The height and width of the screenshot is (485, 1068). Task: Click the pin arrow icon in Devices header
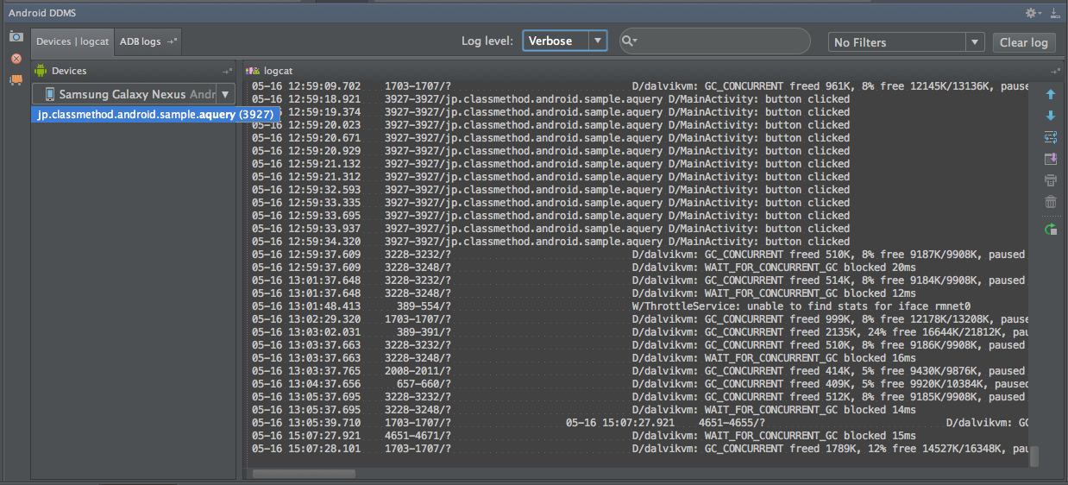(x=227, y=71)
